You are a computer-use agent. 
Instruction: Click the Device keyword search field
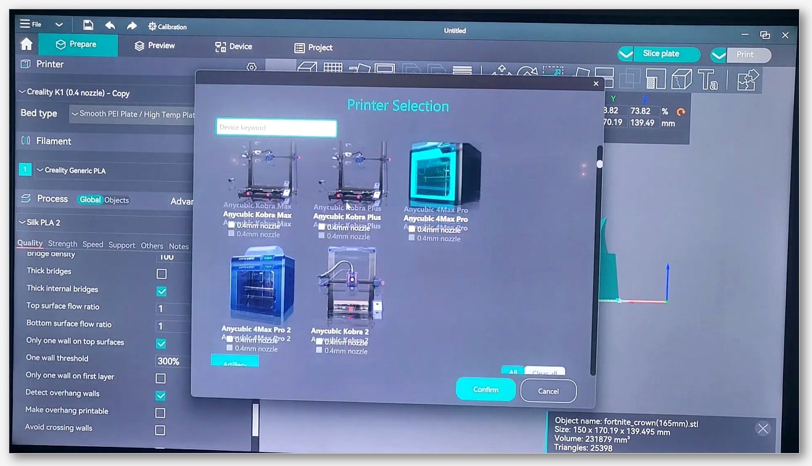(276, 128)
